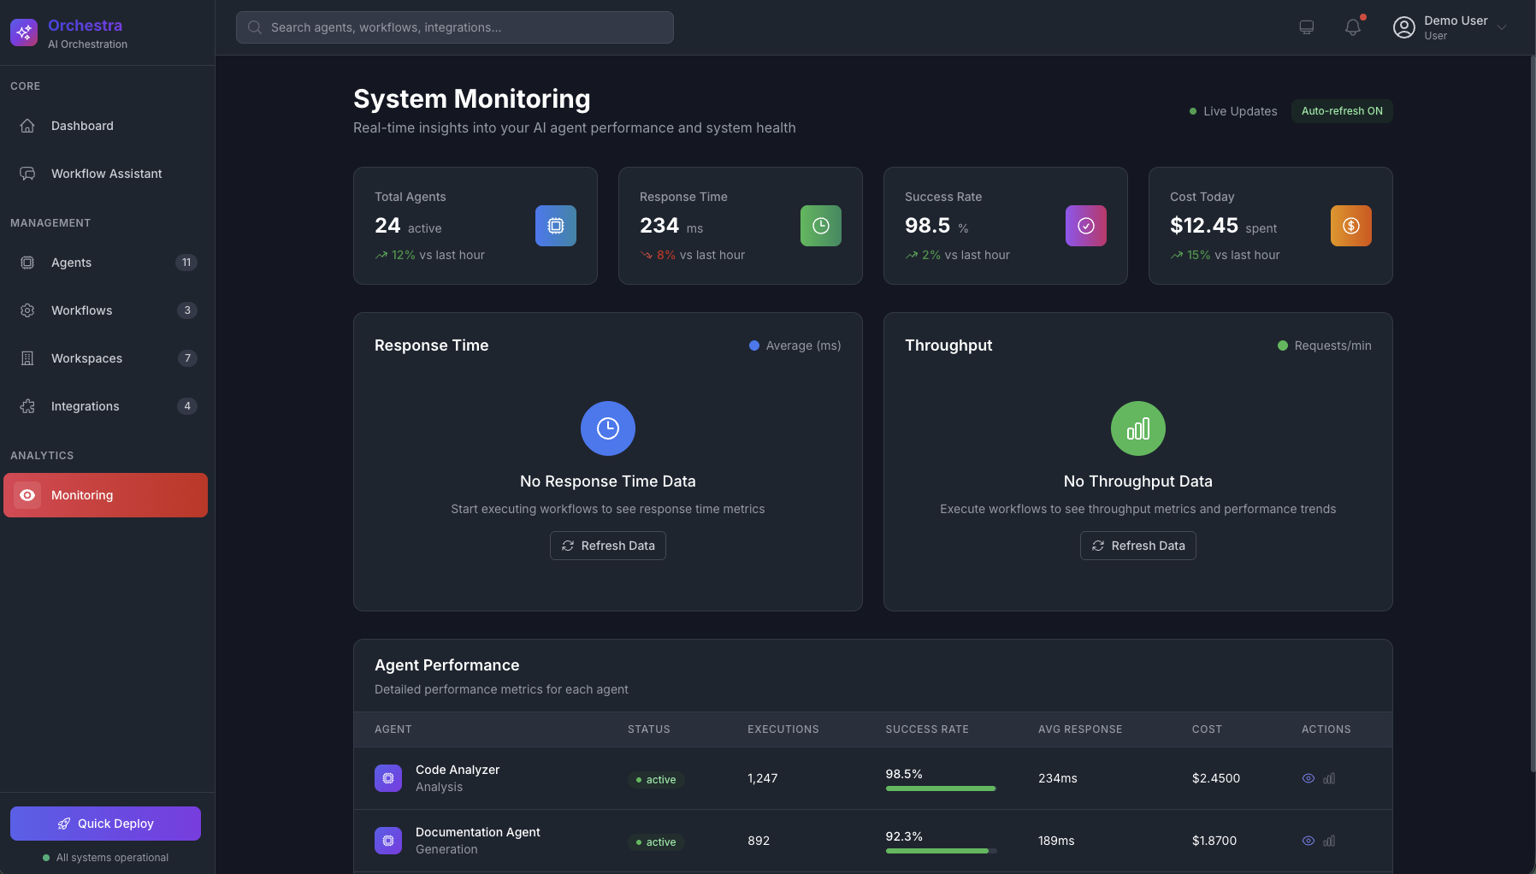Open Documentation Agent stats chart icon
1536x874 pixels.
click(x=1330, y=841)
